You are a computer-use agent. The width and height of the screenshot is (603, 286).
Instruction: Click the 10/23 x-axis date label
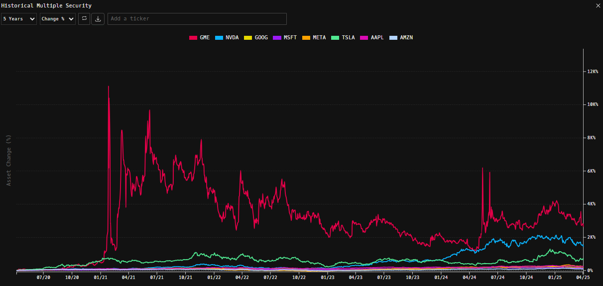413,278
